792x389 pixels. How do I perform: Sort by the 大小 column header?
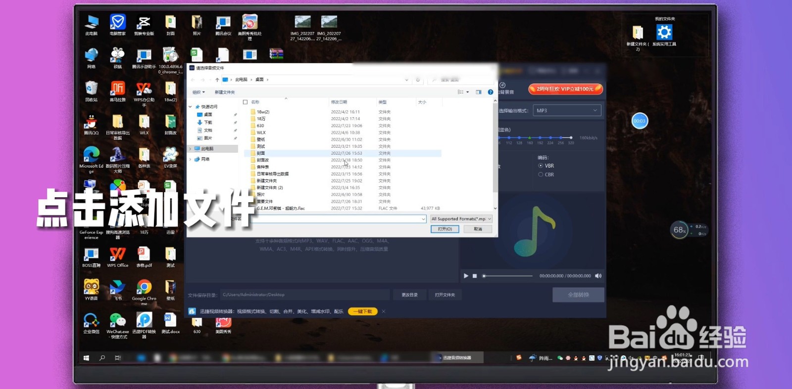pyautogui.click(x=422, y=102)
